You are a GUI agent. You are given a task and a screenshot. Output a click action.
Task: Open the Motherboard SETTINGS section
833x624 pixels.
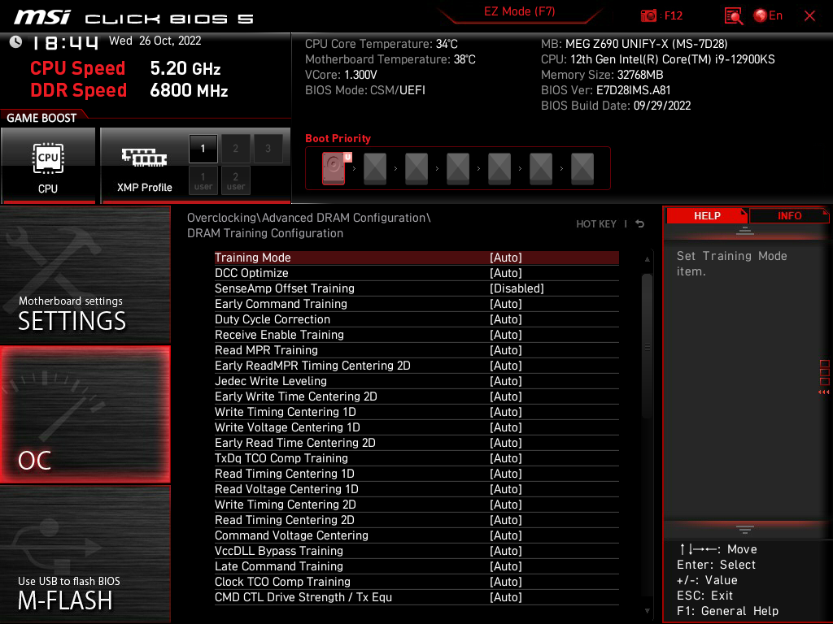point(85,275)
